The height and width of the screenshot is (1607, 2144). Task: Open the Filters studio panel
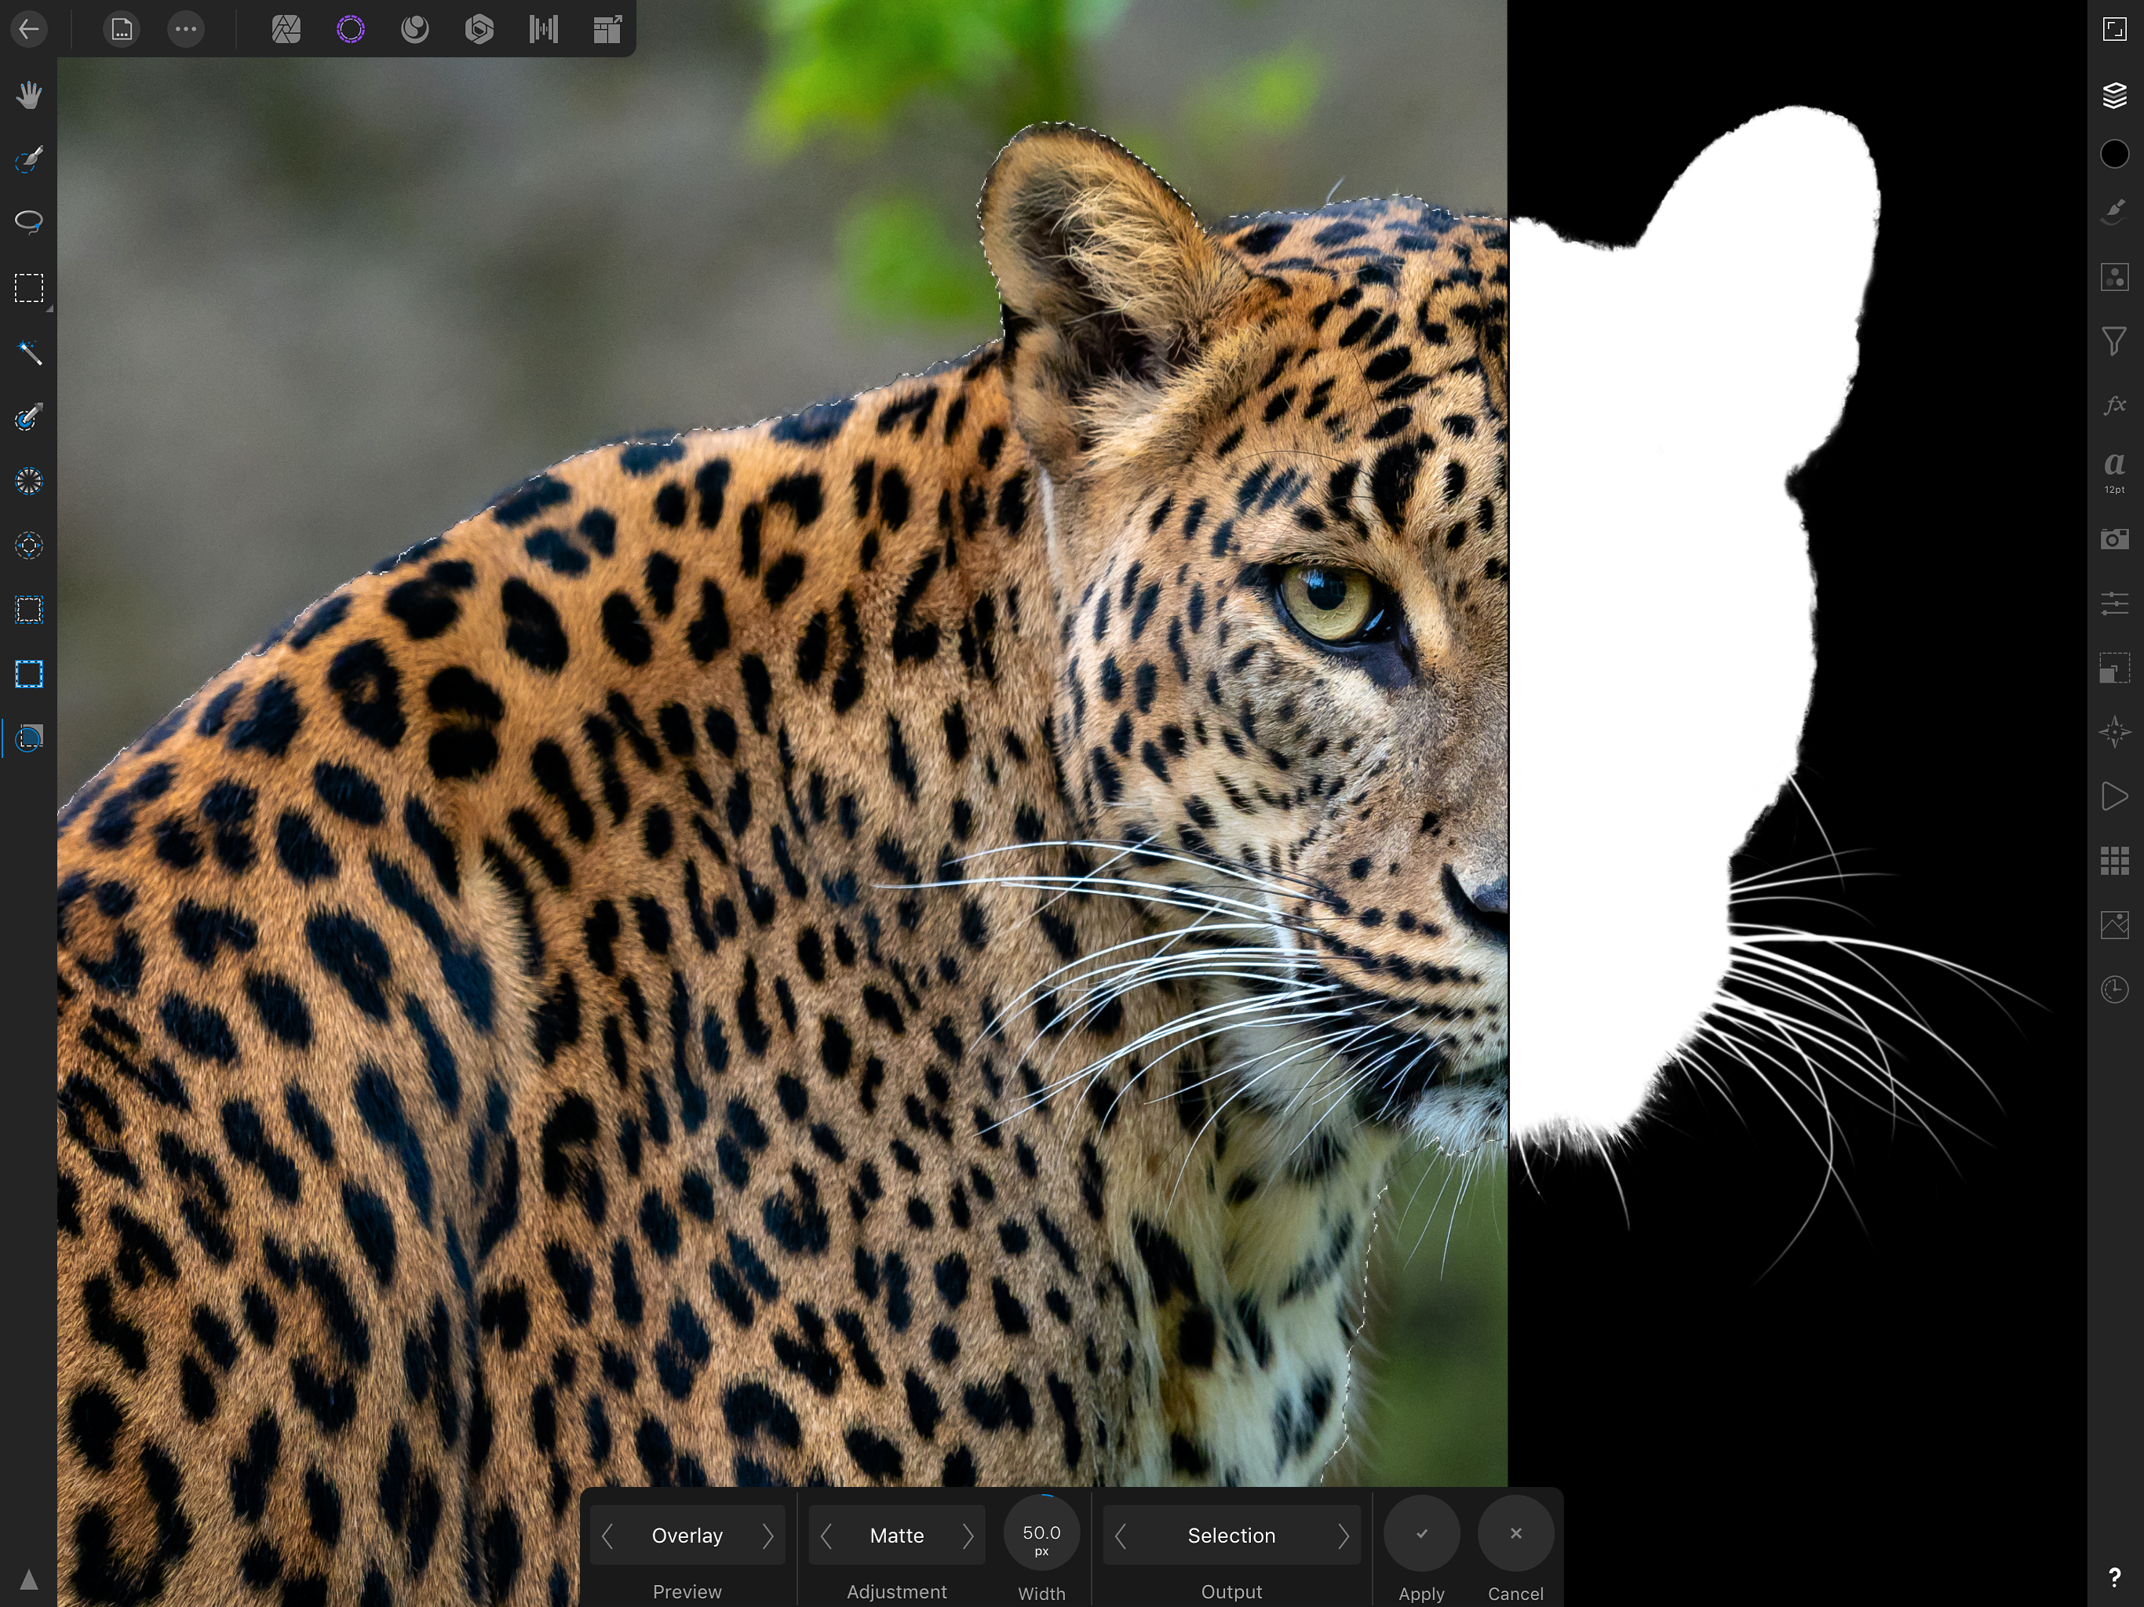tap(2114, 341)
